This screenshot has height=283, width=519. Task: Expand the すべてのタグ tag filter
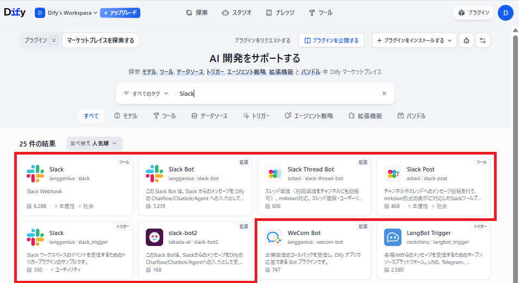[x=146, y=94]
